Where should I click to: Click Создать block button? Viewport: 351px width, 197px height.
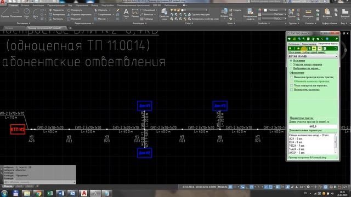pos(235,10)
